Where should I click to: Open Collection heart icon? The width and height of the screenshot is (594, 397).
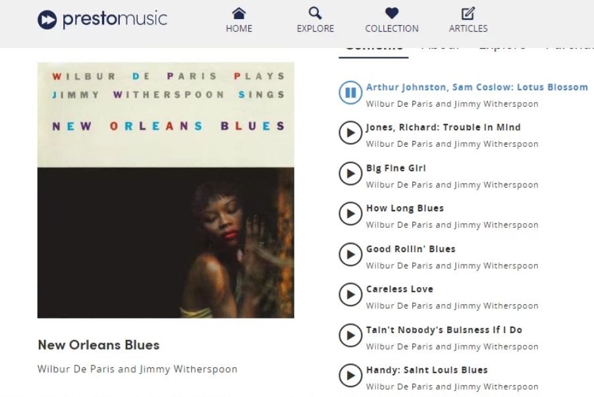click(392, 14)
